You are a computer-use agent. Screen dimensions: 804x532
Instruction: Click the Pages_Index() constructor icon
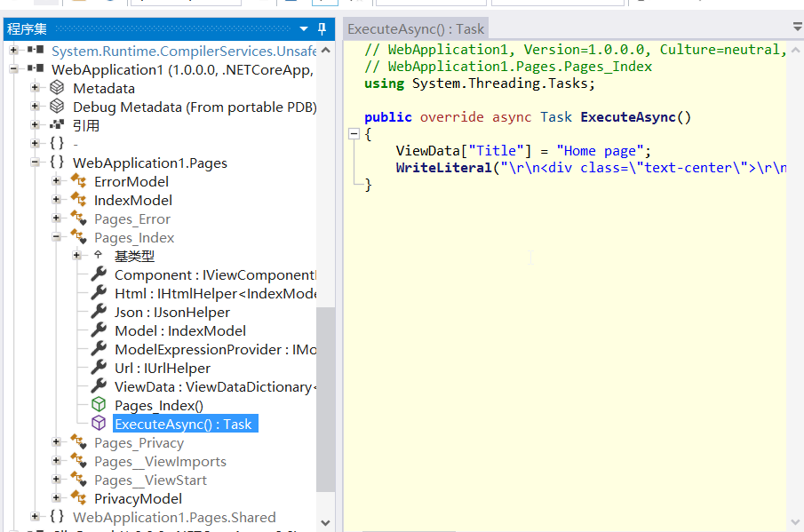(99, 405)
